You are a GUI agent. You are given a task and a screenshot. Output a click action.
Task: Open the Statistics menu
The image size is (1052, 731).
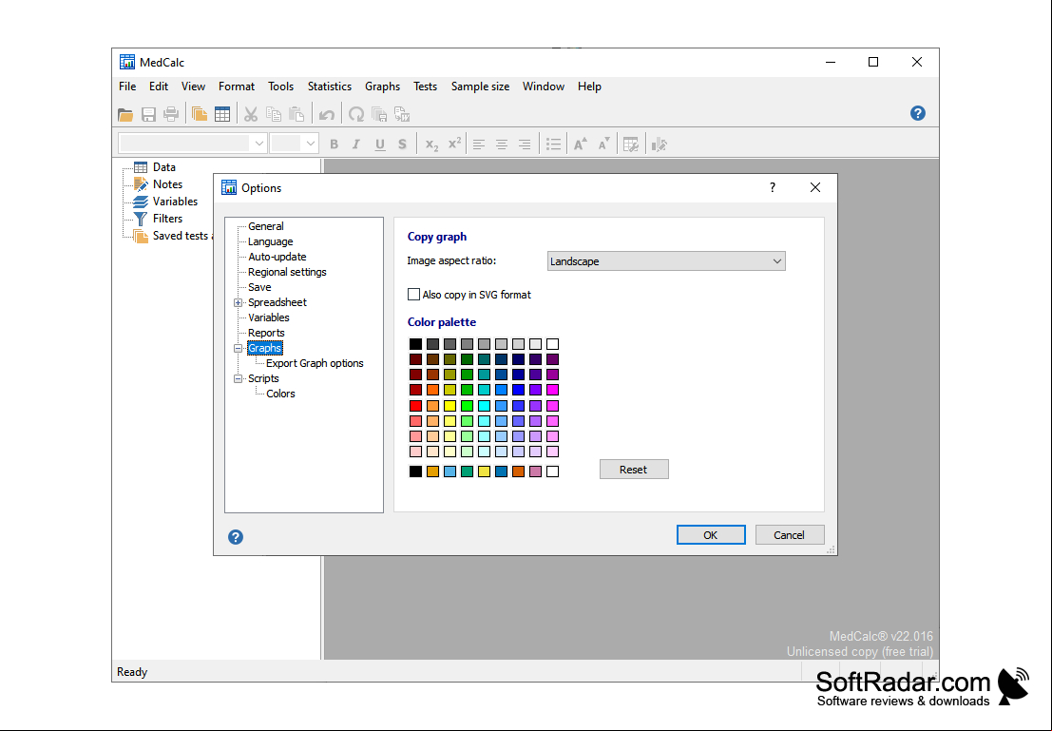tap(330, 87)
